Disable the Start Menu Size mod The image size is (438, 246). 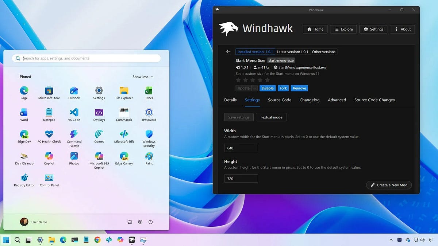pyautogui.click(x=268, y=88)
